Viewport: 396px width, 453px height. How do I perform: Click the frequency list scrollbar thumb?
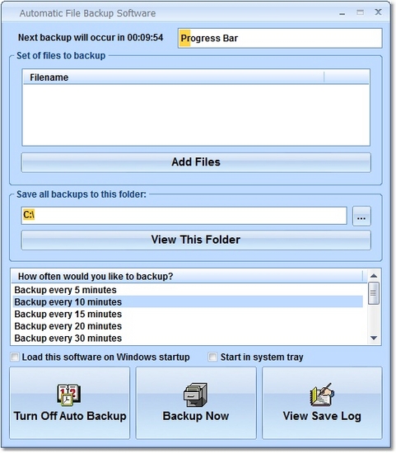374,293
